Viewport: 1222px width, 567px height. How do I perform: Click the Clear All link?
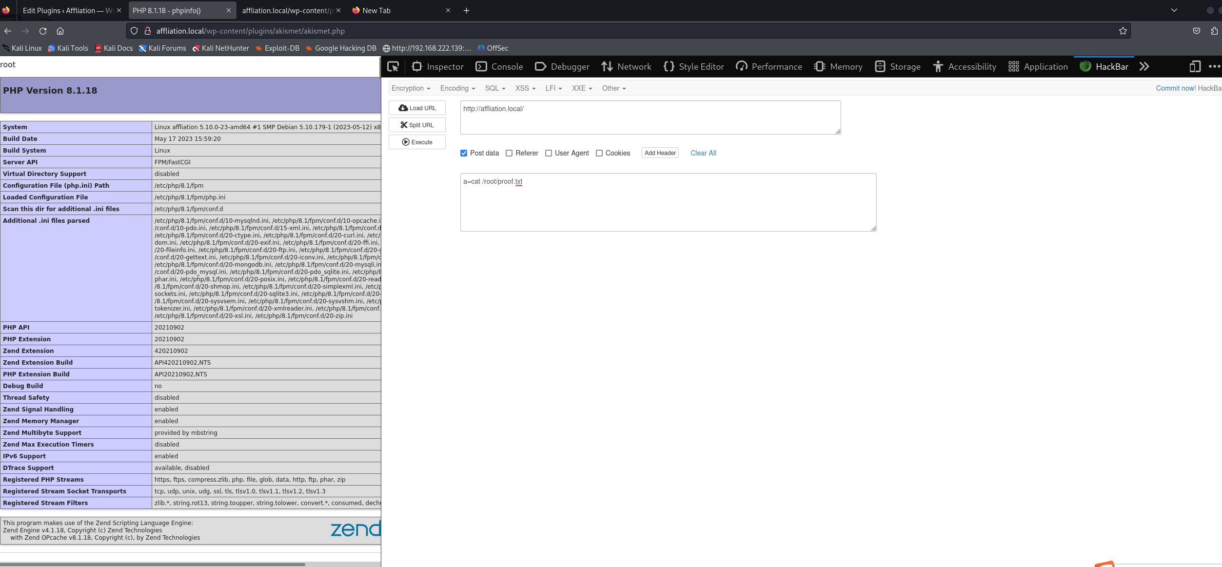click(703, 153)
